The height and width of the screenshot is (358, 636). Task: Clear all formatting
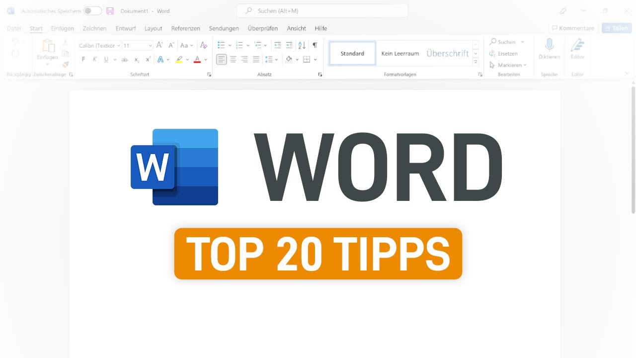point(203,45)
